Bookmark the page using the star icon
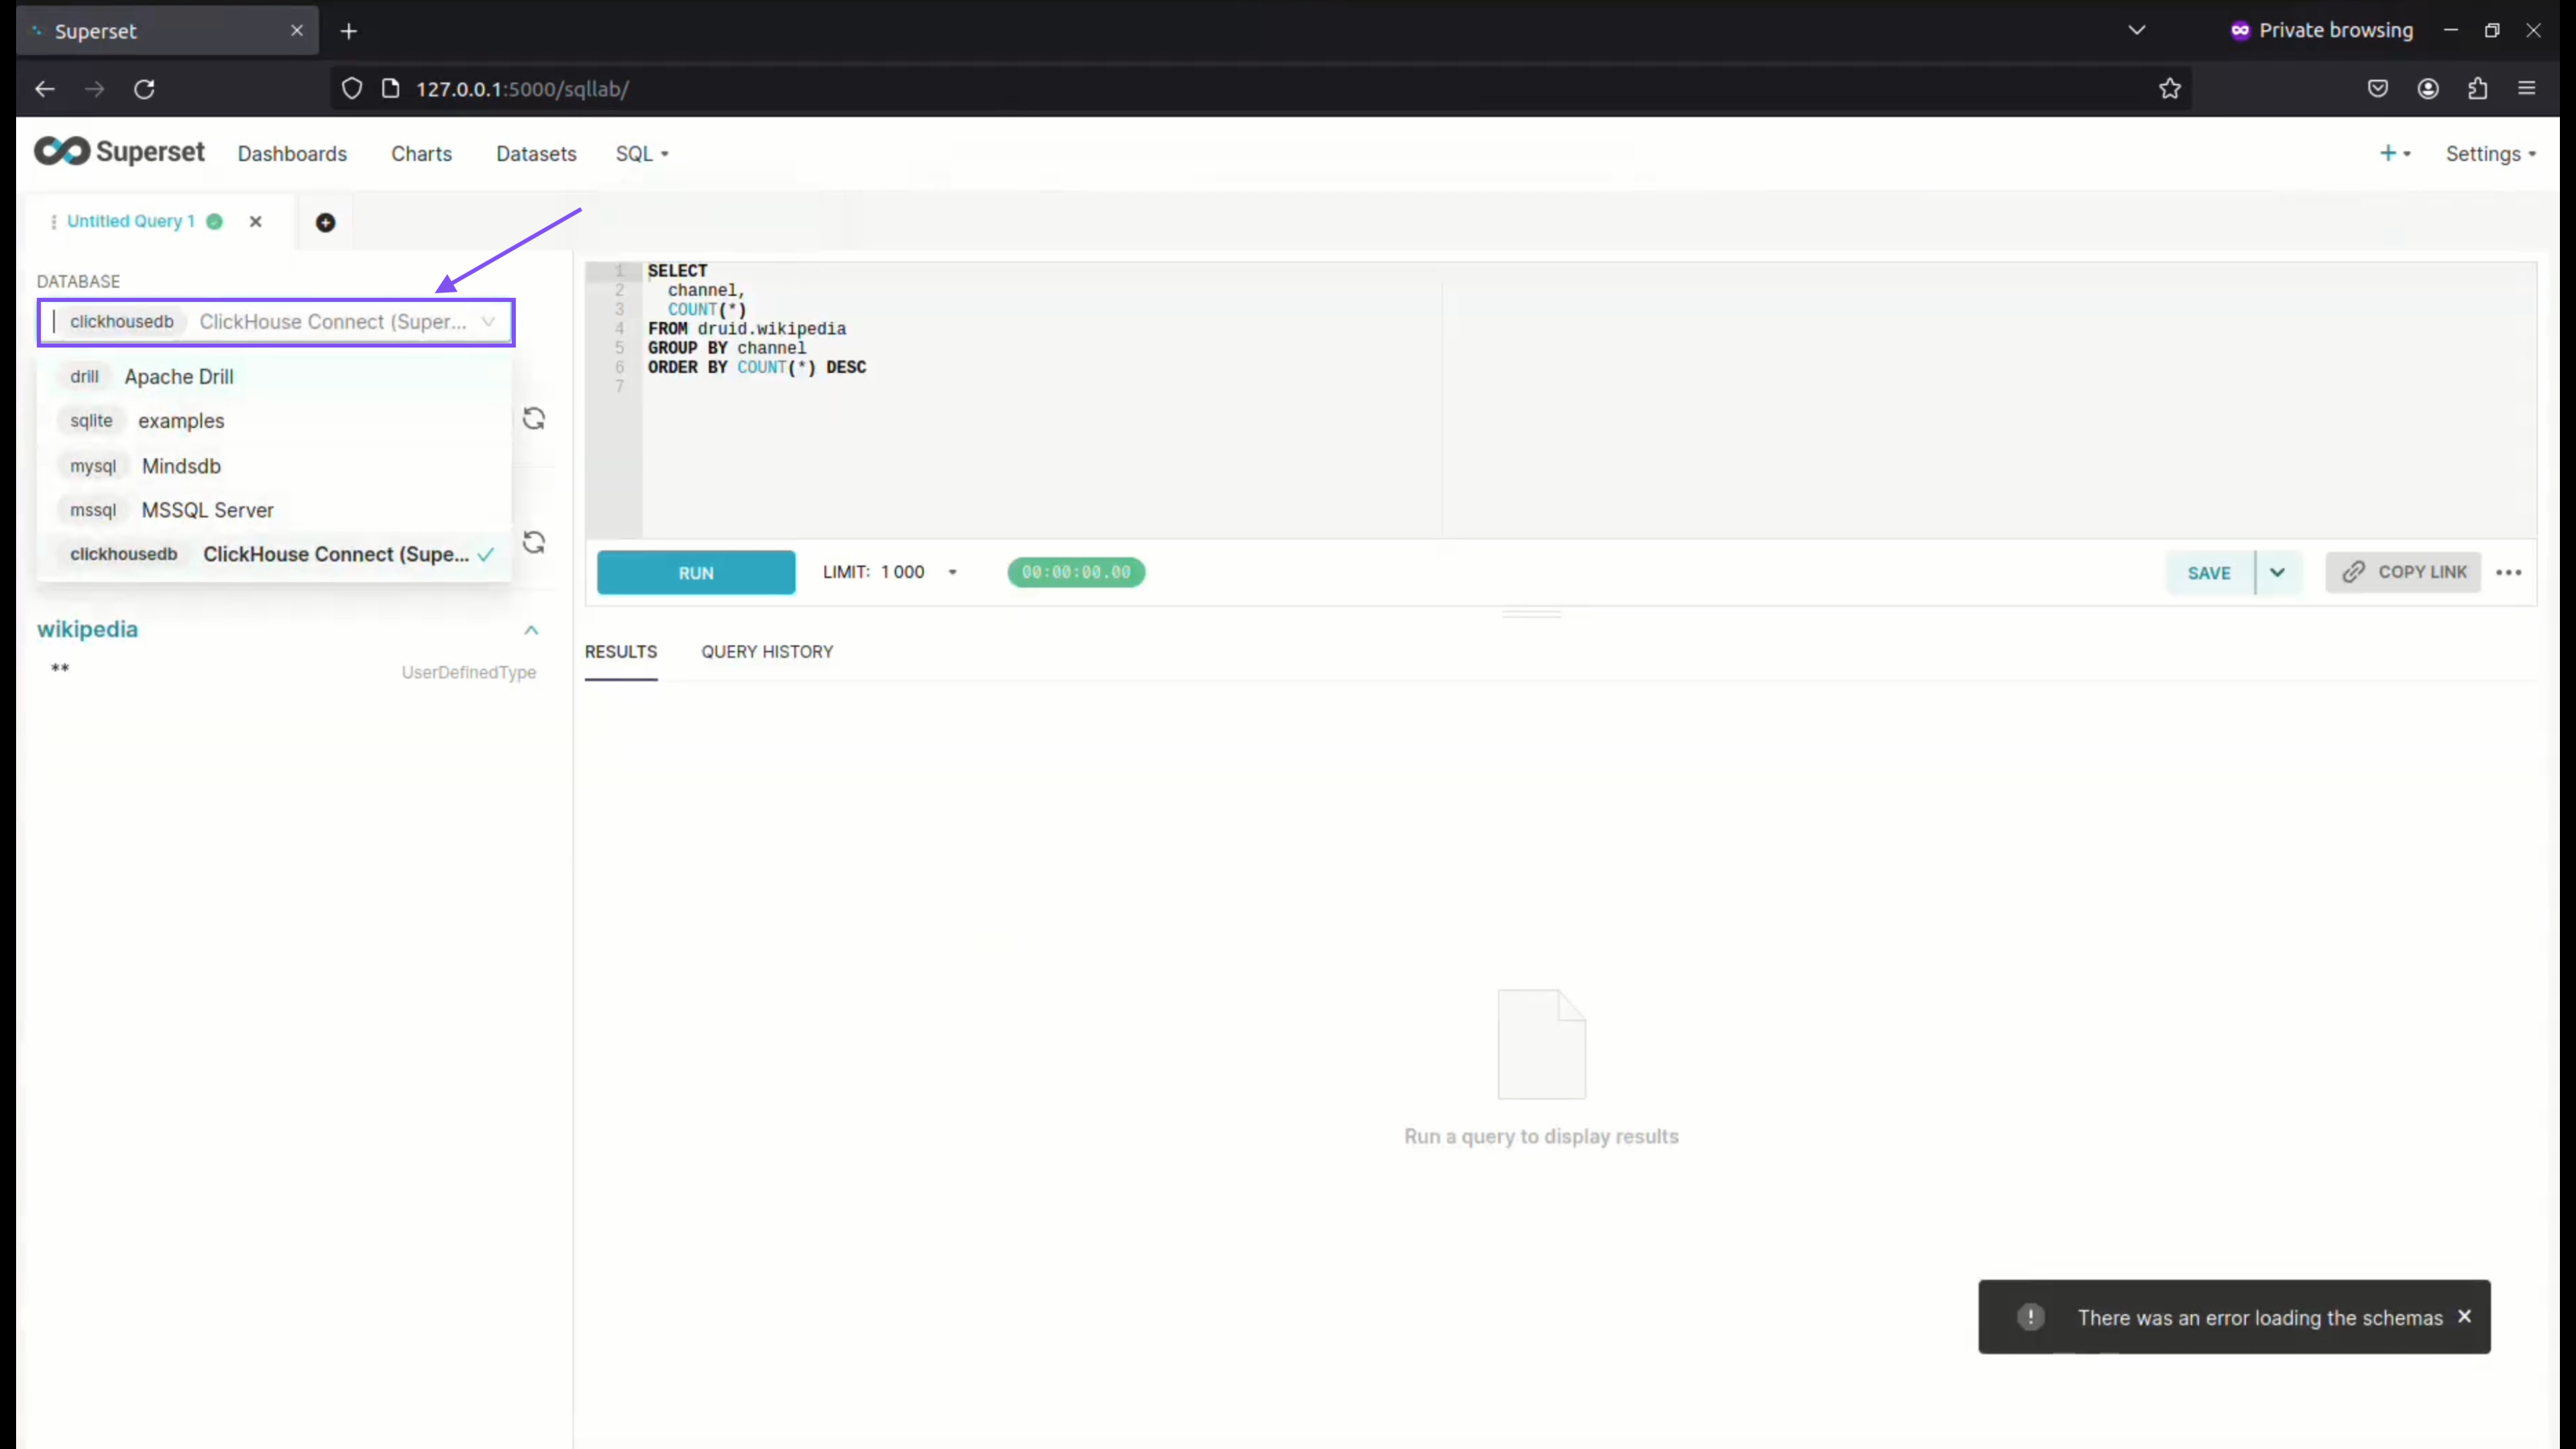Screen dimensions: 2576x1449 pyautogui.click(x=2170, y=88)
